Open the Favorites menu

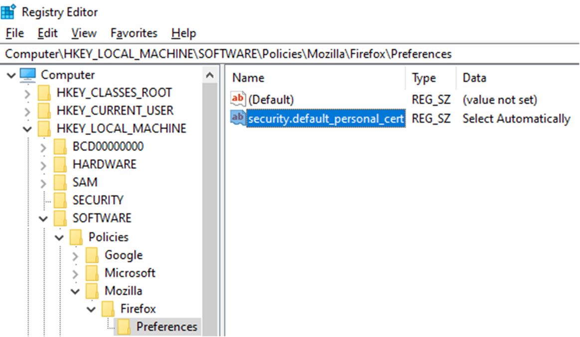tap(134, 33)
